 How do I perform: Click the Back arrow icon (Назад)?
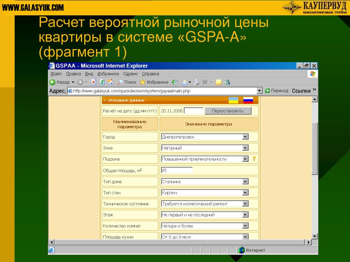(52, 82)
